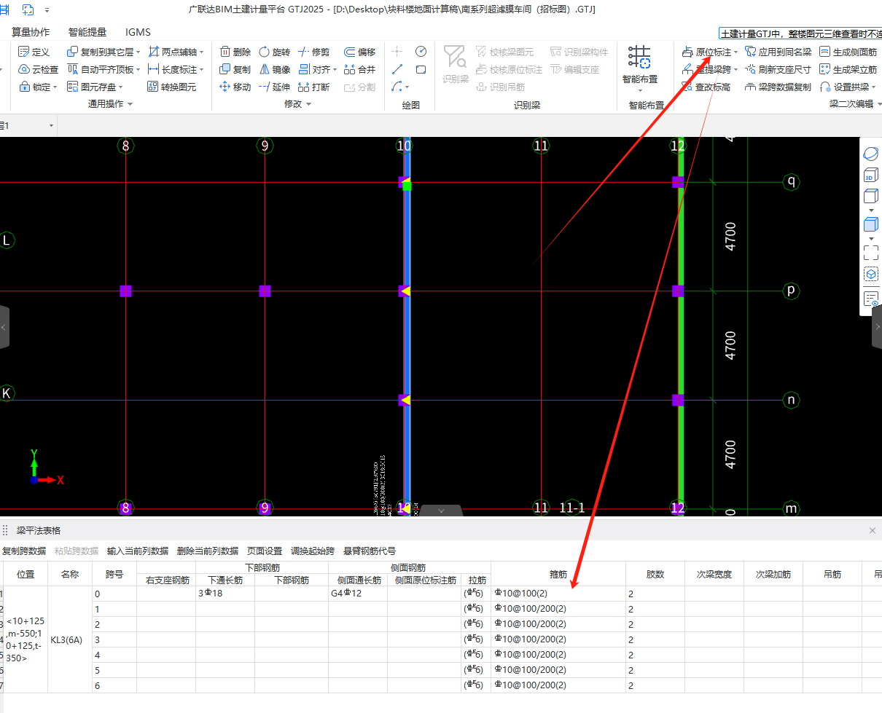
Task: Click the left side panel expand handle
Action: 4,327
